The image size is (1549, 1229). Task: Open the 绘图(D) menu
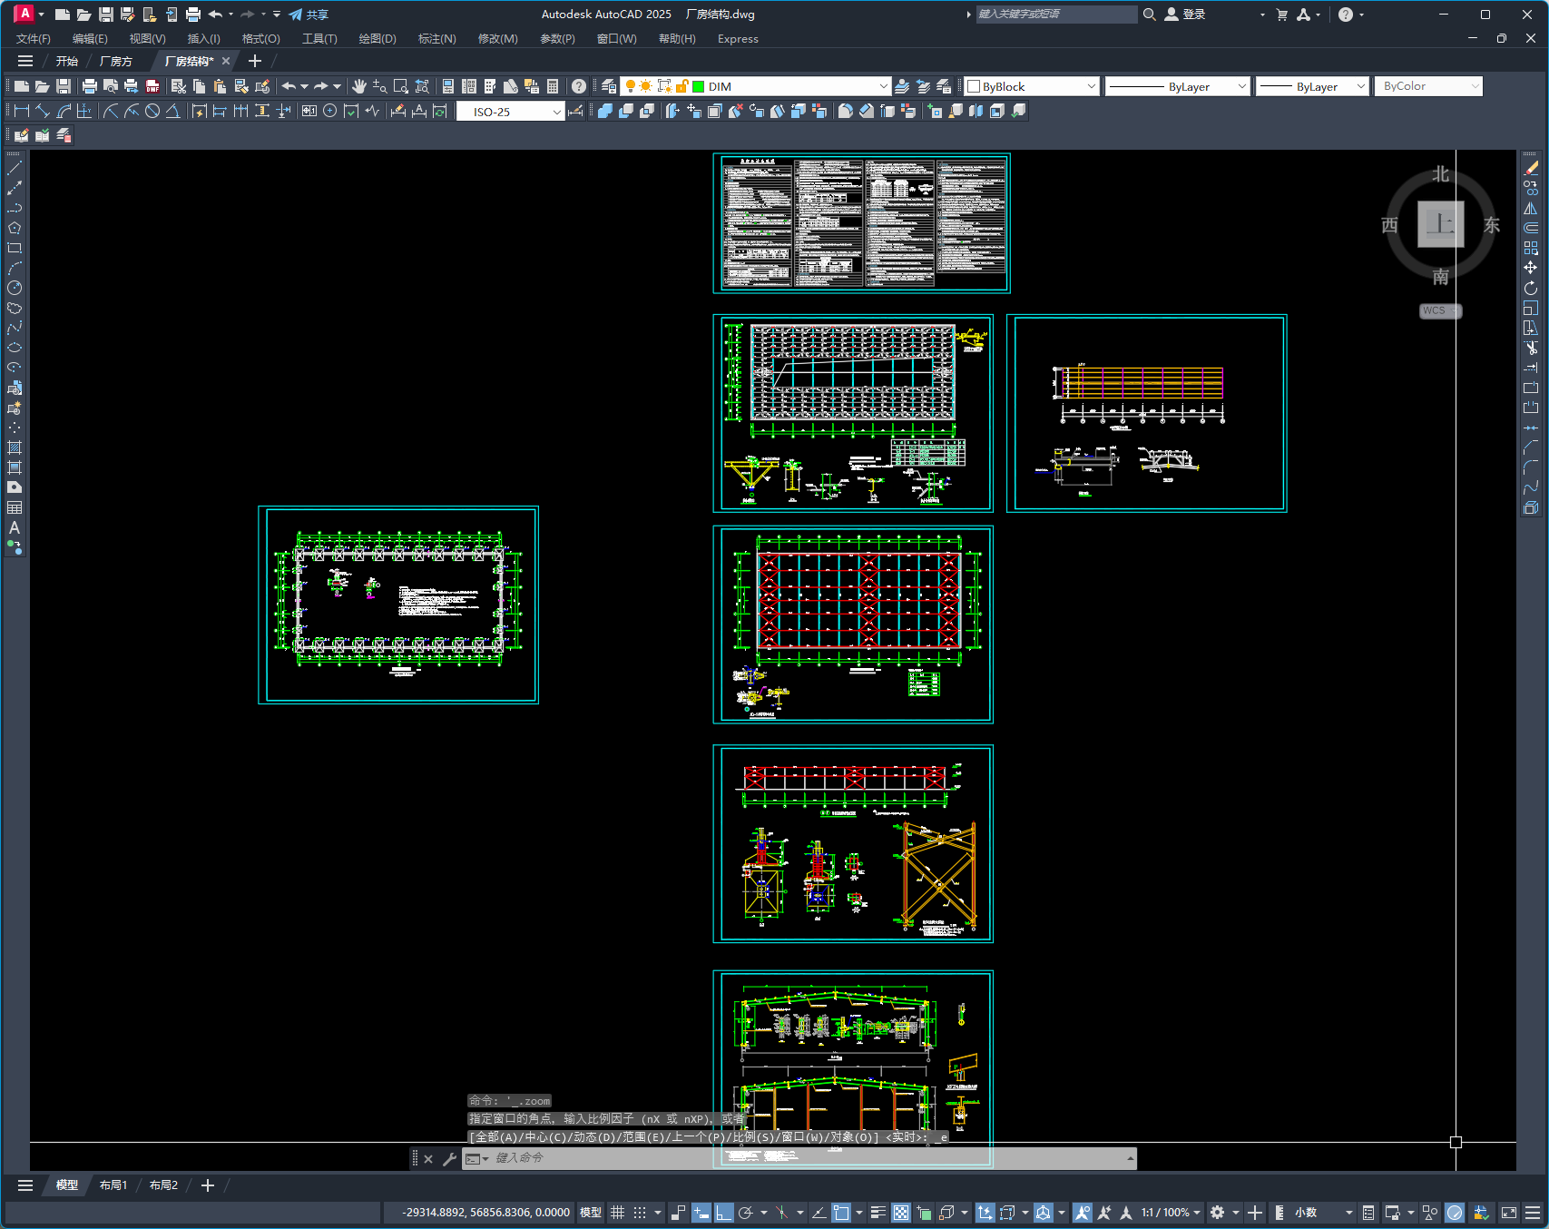click(x=377, y=39)
